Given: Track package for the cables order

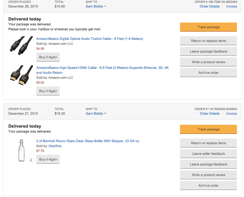Looking at the screenshot, I should 208,27.
